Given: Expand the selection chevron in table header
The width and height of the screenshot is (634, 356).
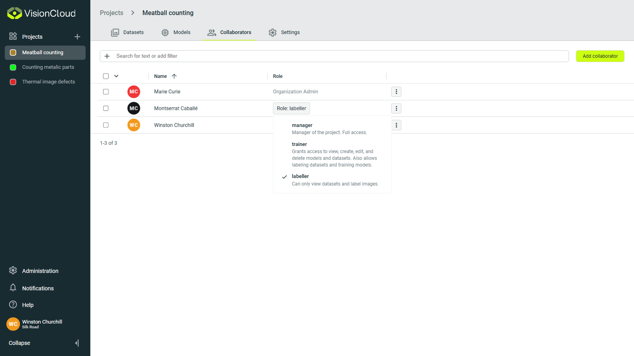Looking at the screenshot, I should click(x=116, y=76).
